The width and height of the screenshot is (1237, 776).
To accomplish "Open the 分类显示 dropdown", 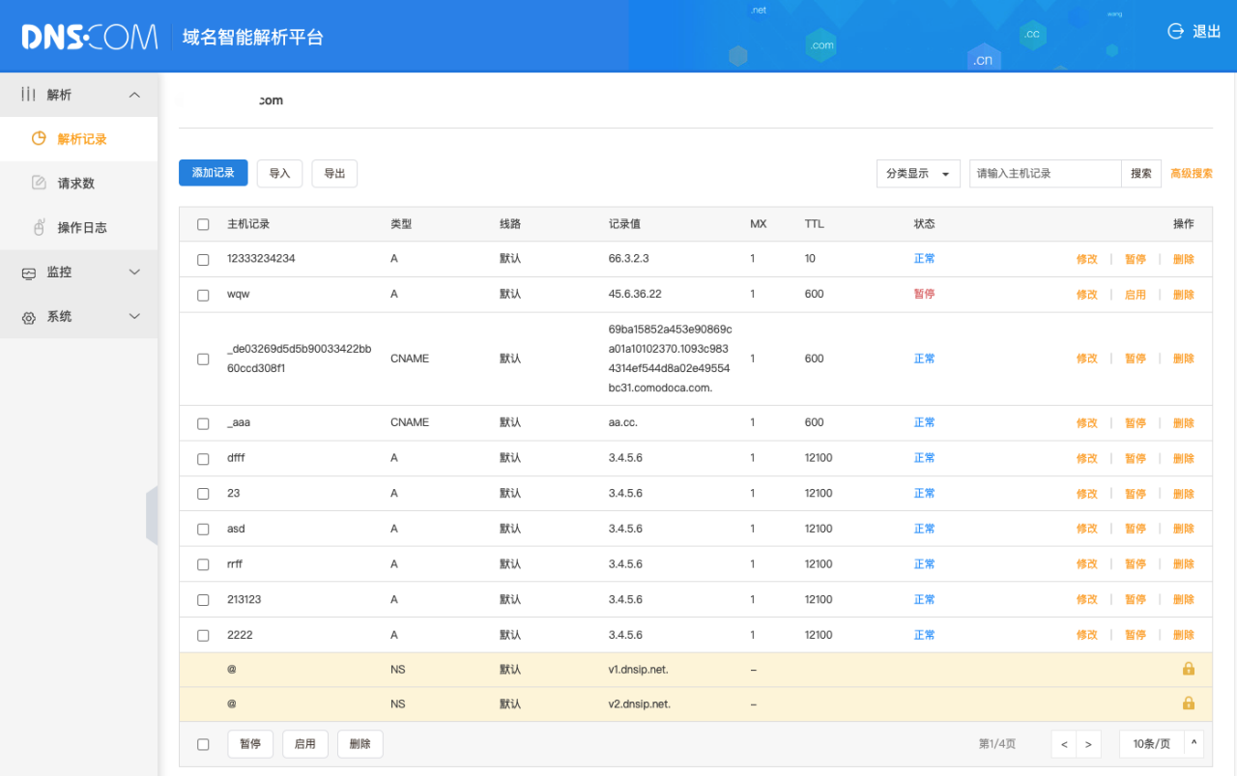I will (917, 174).
